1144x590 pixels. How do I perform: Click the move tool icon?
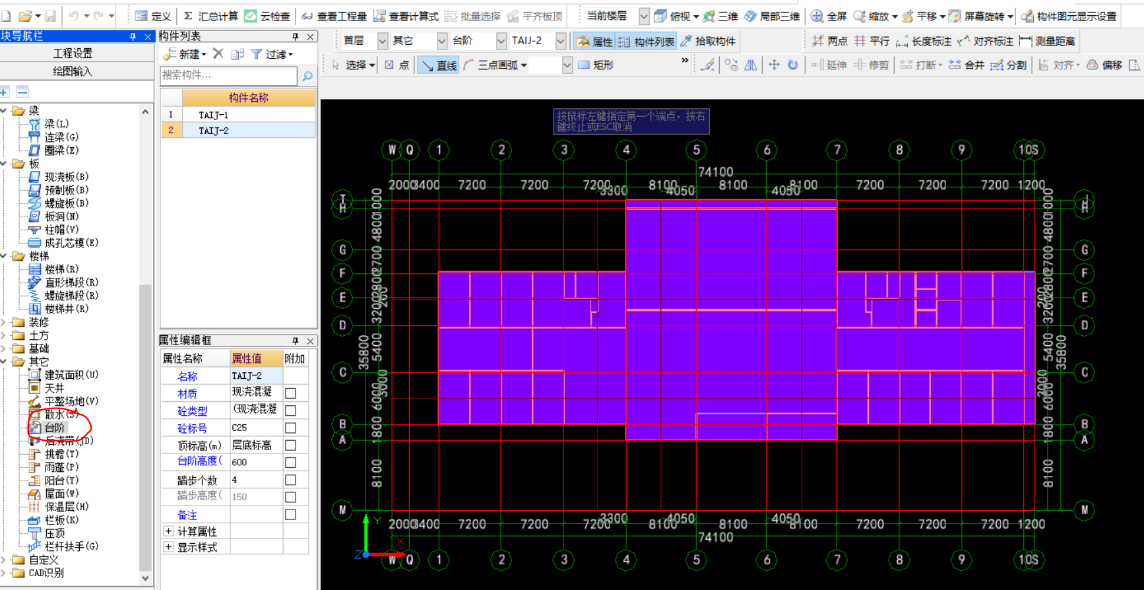773,65
